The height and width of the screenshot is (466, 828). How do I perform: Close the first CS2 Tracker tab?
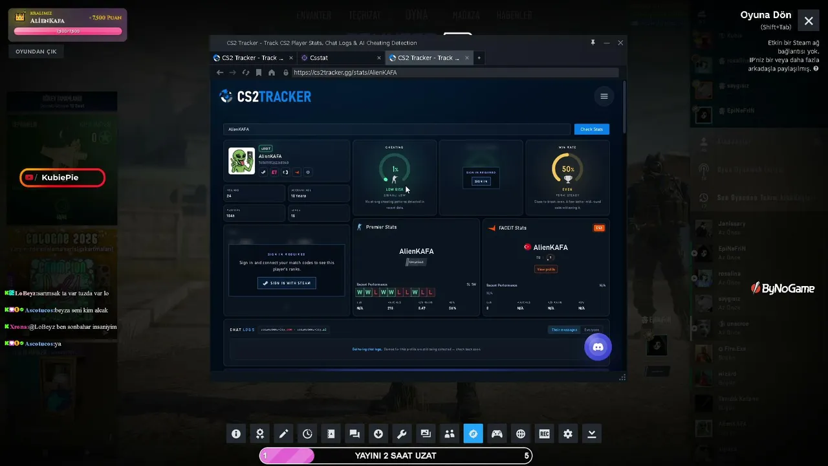click(291, 58)
